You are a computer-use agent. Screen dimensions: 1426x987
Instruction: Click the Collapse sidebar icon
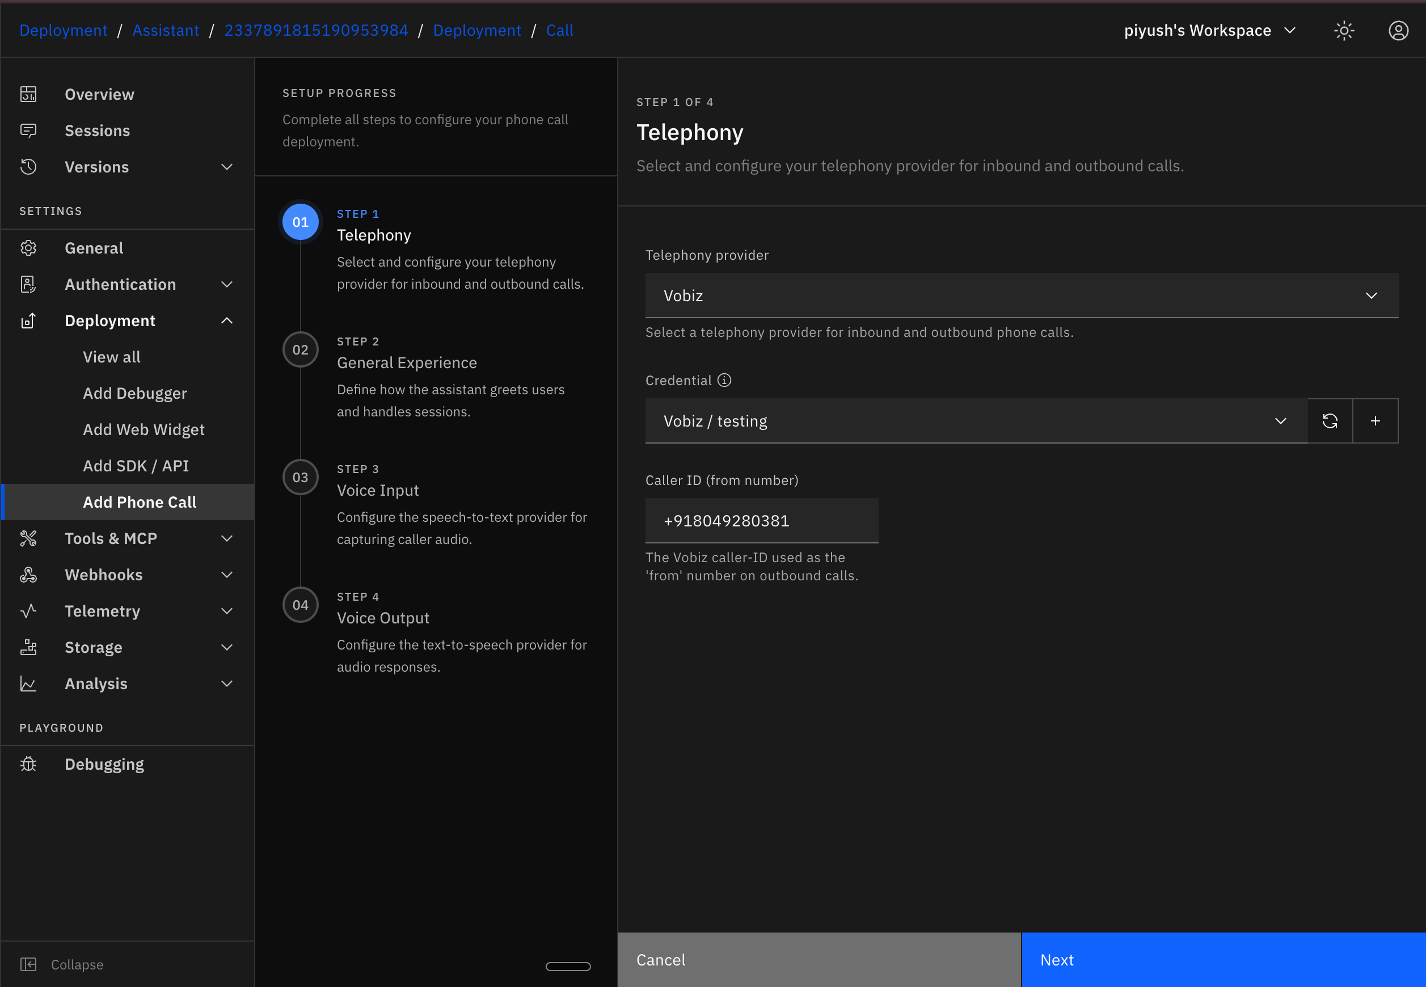click(28, 964)
